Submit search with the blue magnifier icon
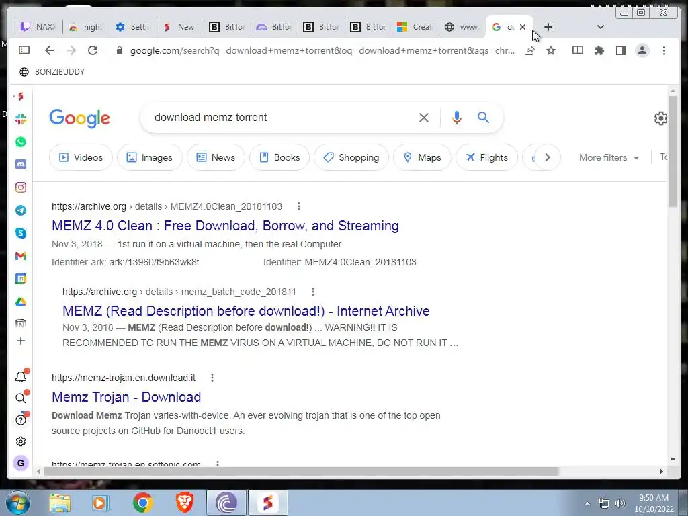The height and width of the screenshot is (516, 688). [484, 117]
